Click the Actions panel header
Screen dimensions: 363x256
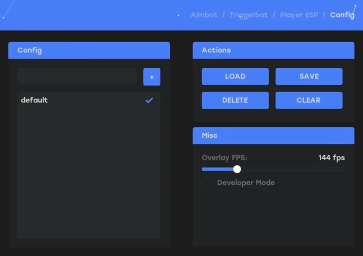pyautogui.click(x=273, y=50)
